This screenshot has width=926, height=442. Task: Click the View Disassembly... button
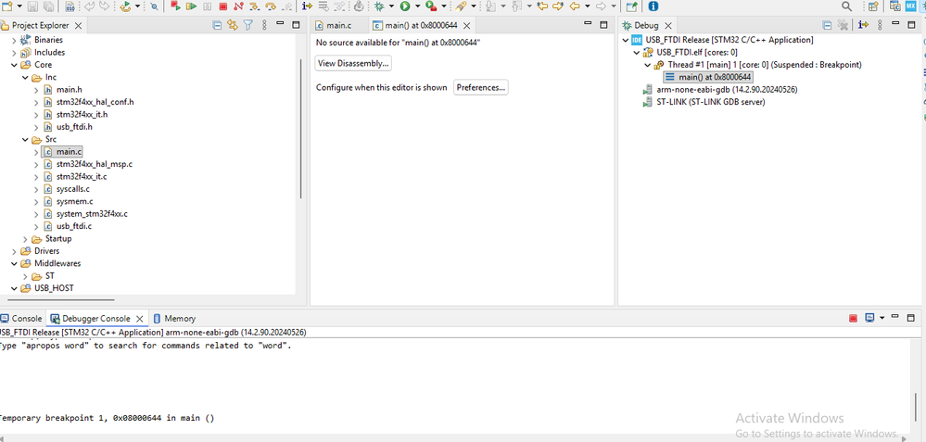pos(353,63)
